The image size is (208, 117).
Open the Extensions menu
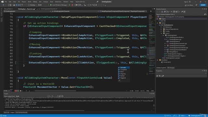pyautogui.click(x=58, y=2)
